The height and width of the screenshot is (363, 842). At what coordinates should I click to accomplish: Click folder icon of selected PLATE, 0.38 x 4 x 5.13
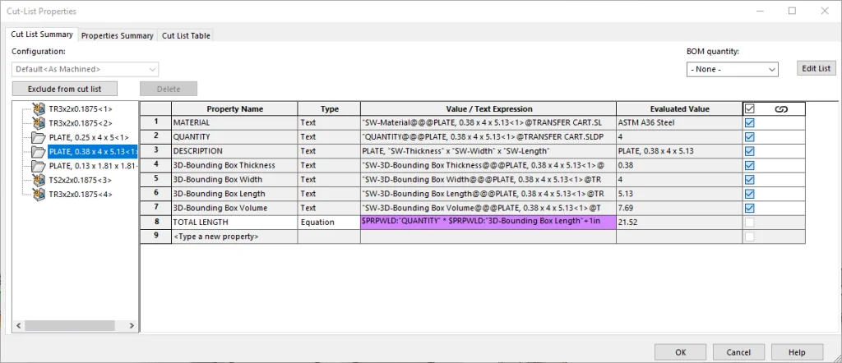[39, 151]
